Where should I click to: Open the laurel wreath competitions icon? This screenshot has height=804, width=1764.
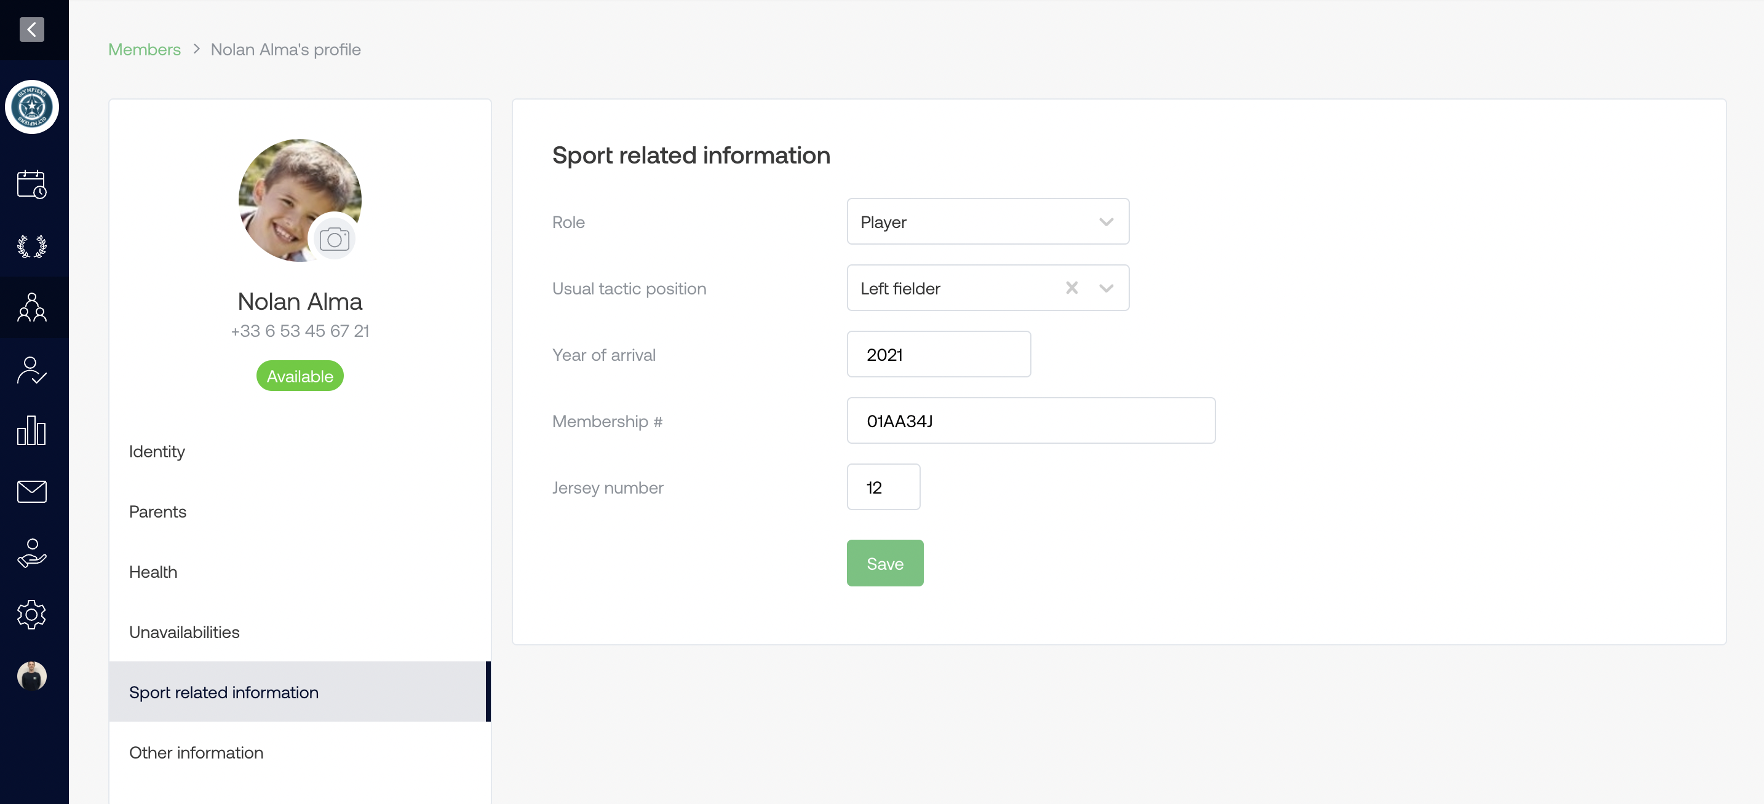(31, 246)
